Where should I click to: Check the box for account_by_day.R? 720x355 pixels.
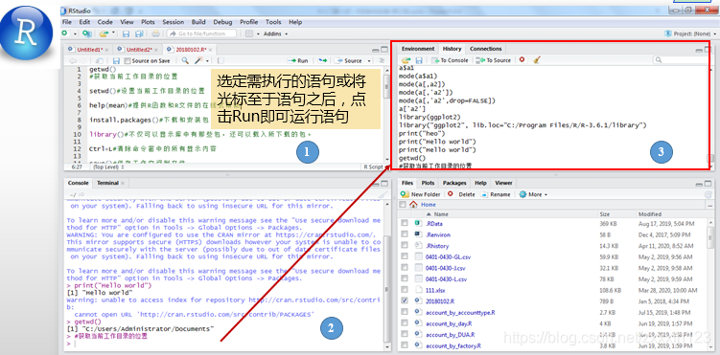coord(404,323)
